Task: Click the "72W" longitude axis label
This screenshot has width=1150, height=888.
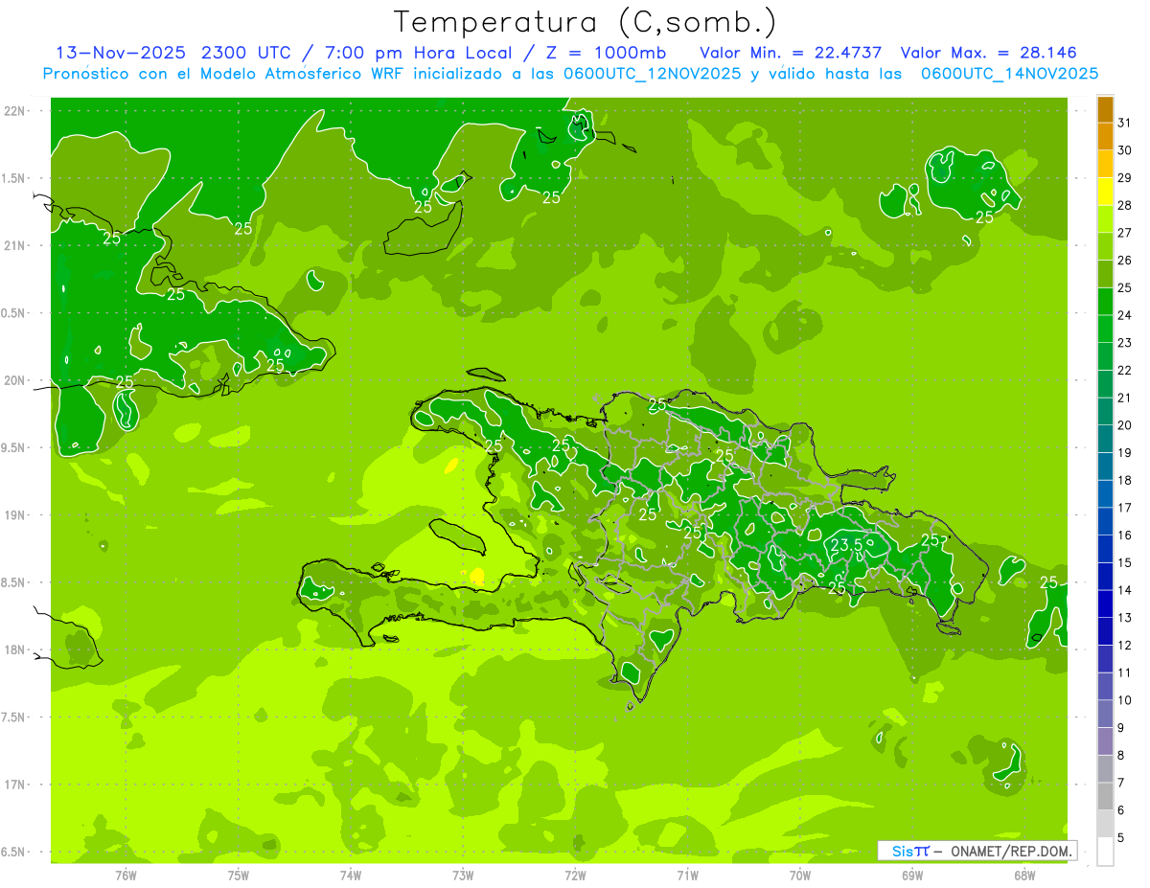Action: coord(575,875)
